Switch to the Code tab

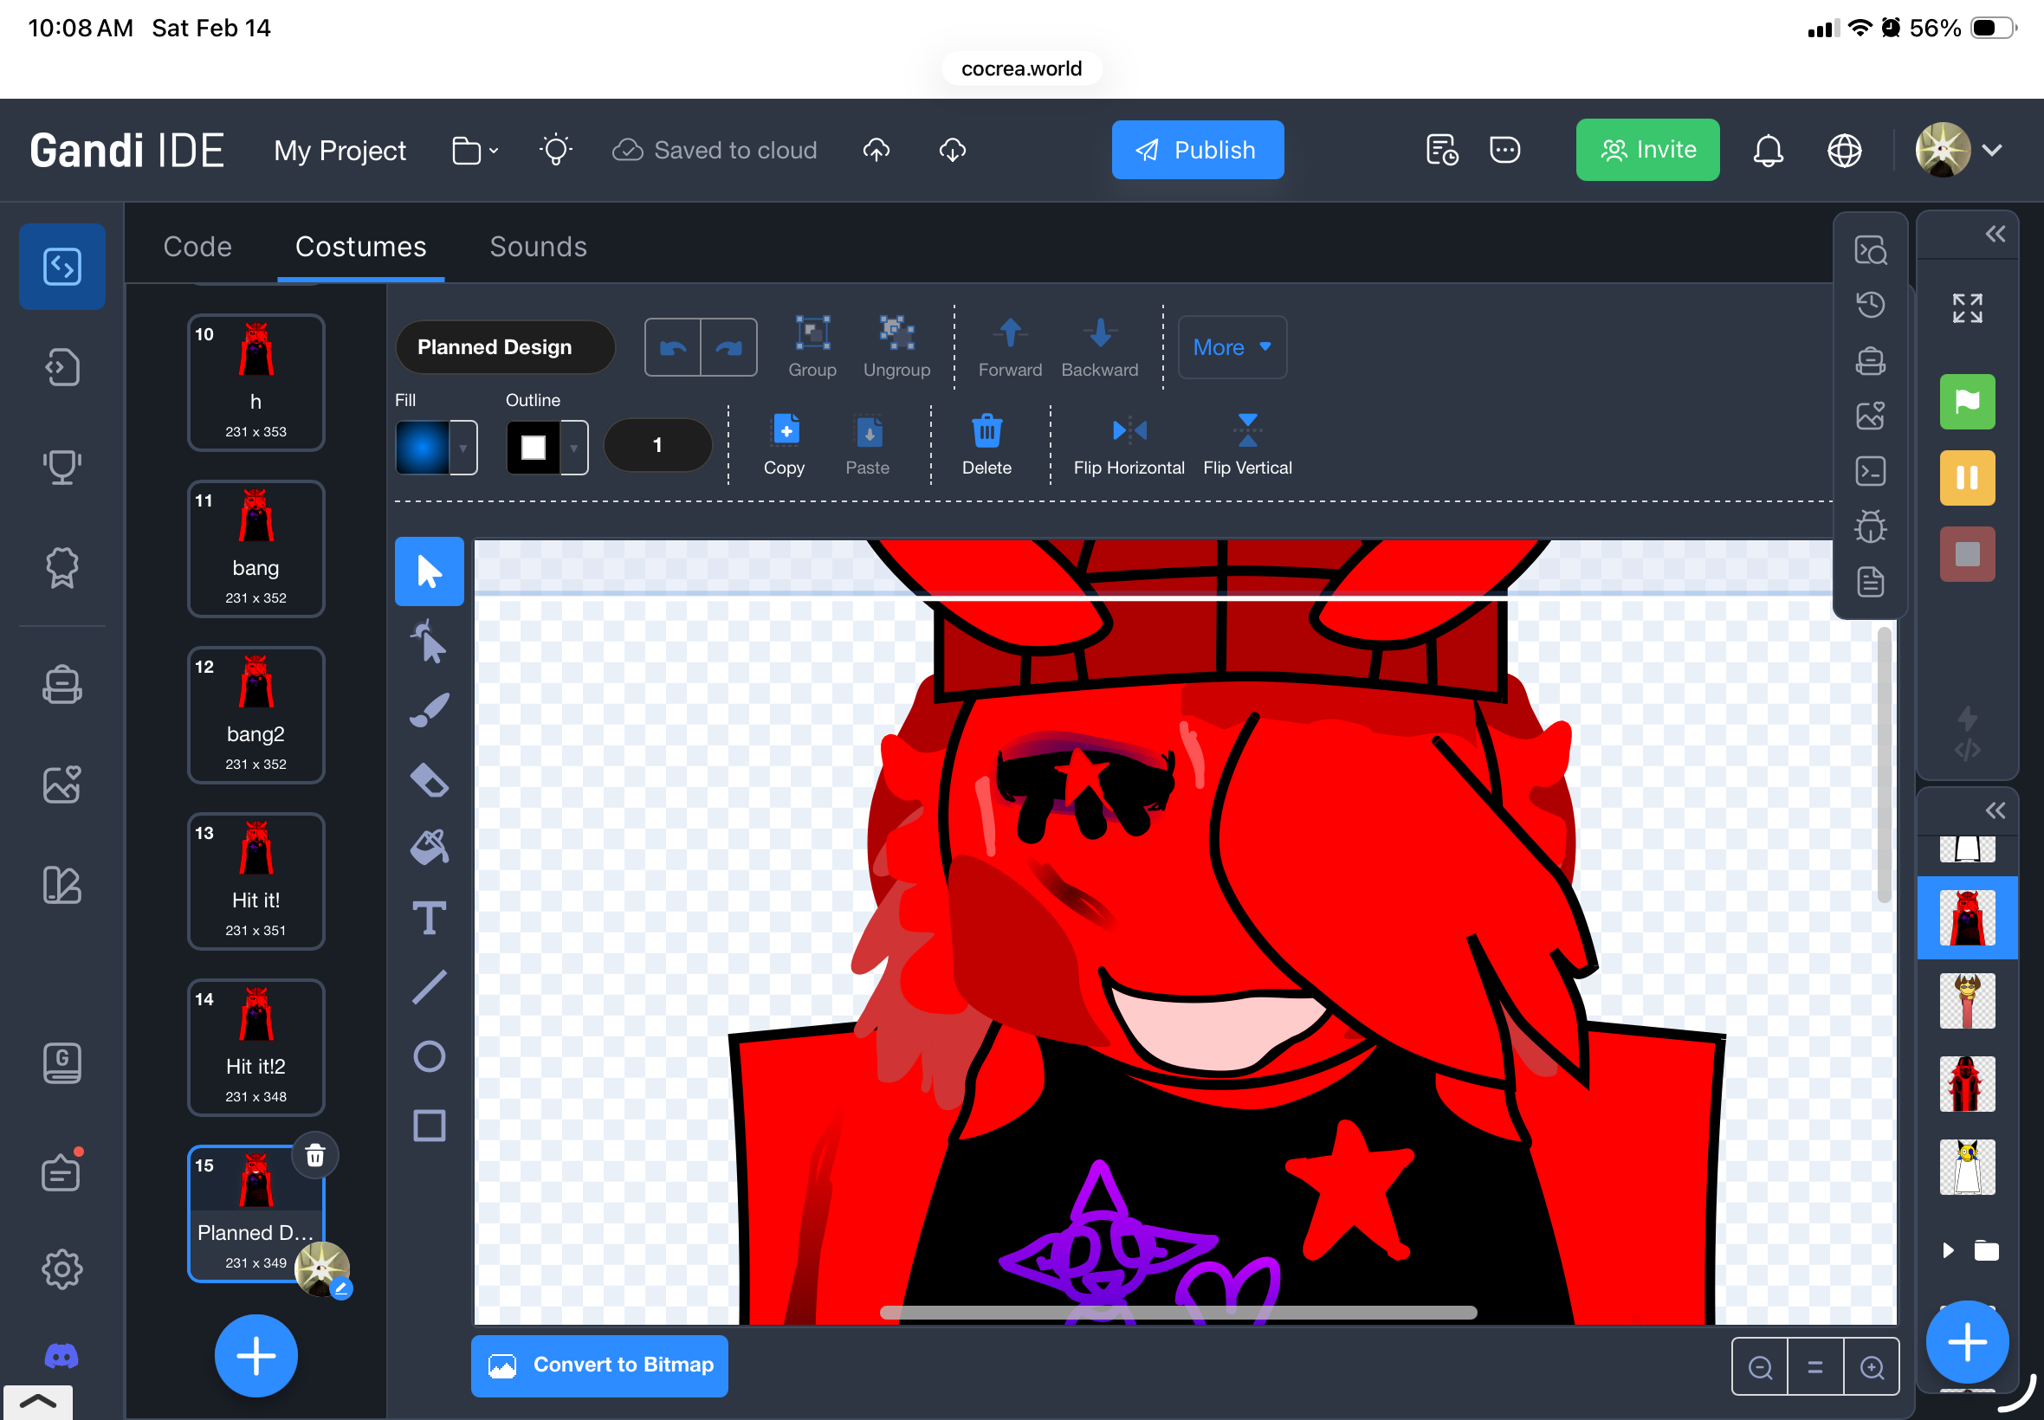tap(197, 247)
